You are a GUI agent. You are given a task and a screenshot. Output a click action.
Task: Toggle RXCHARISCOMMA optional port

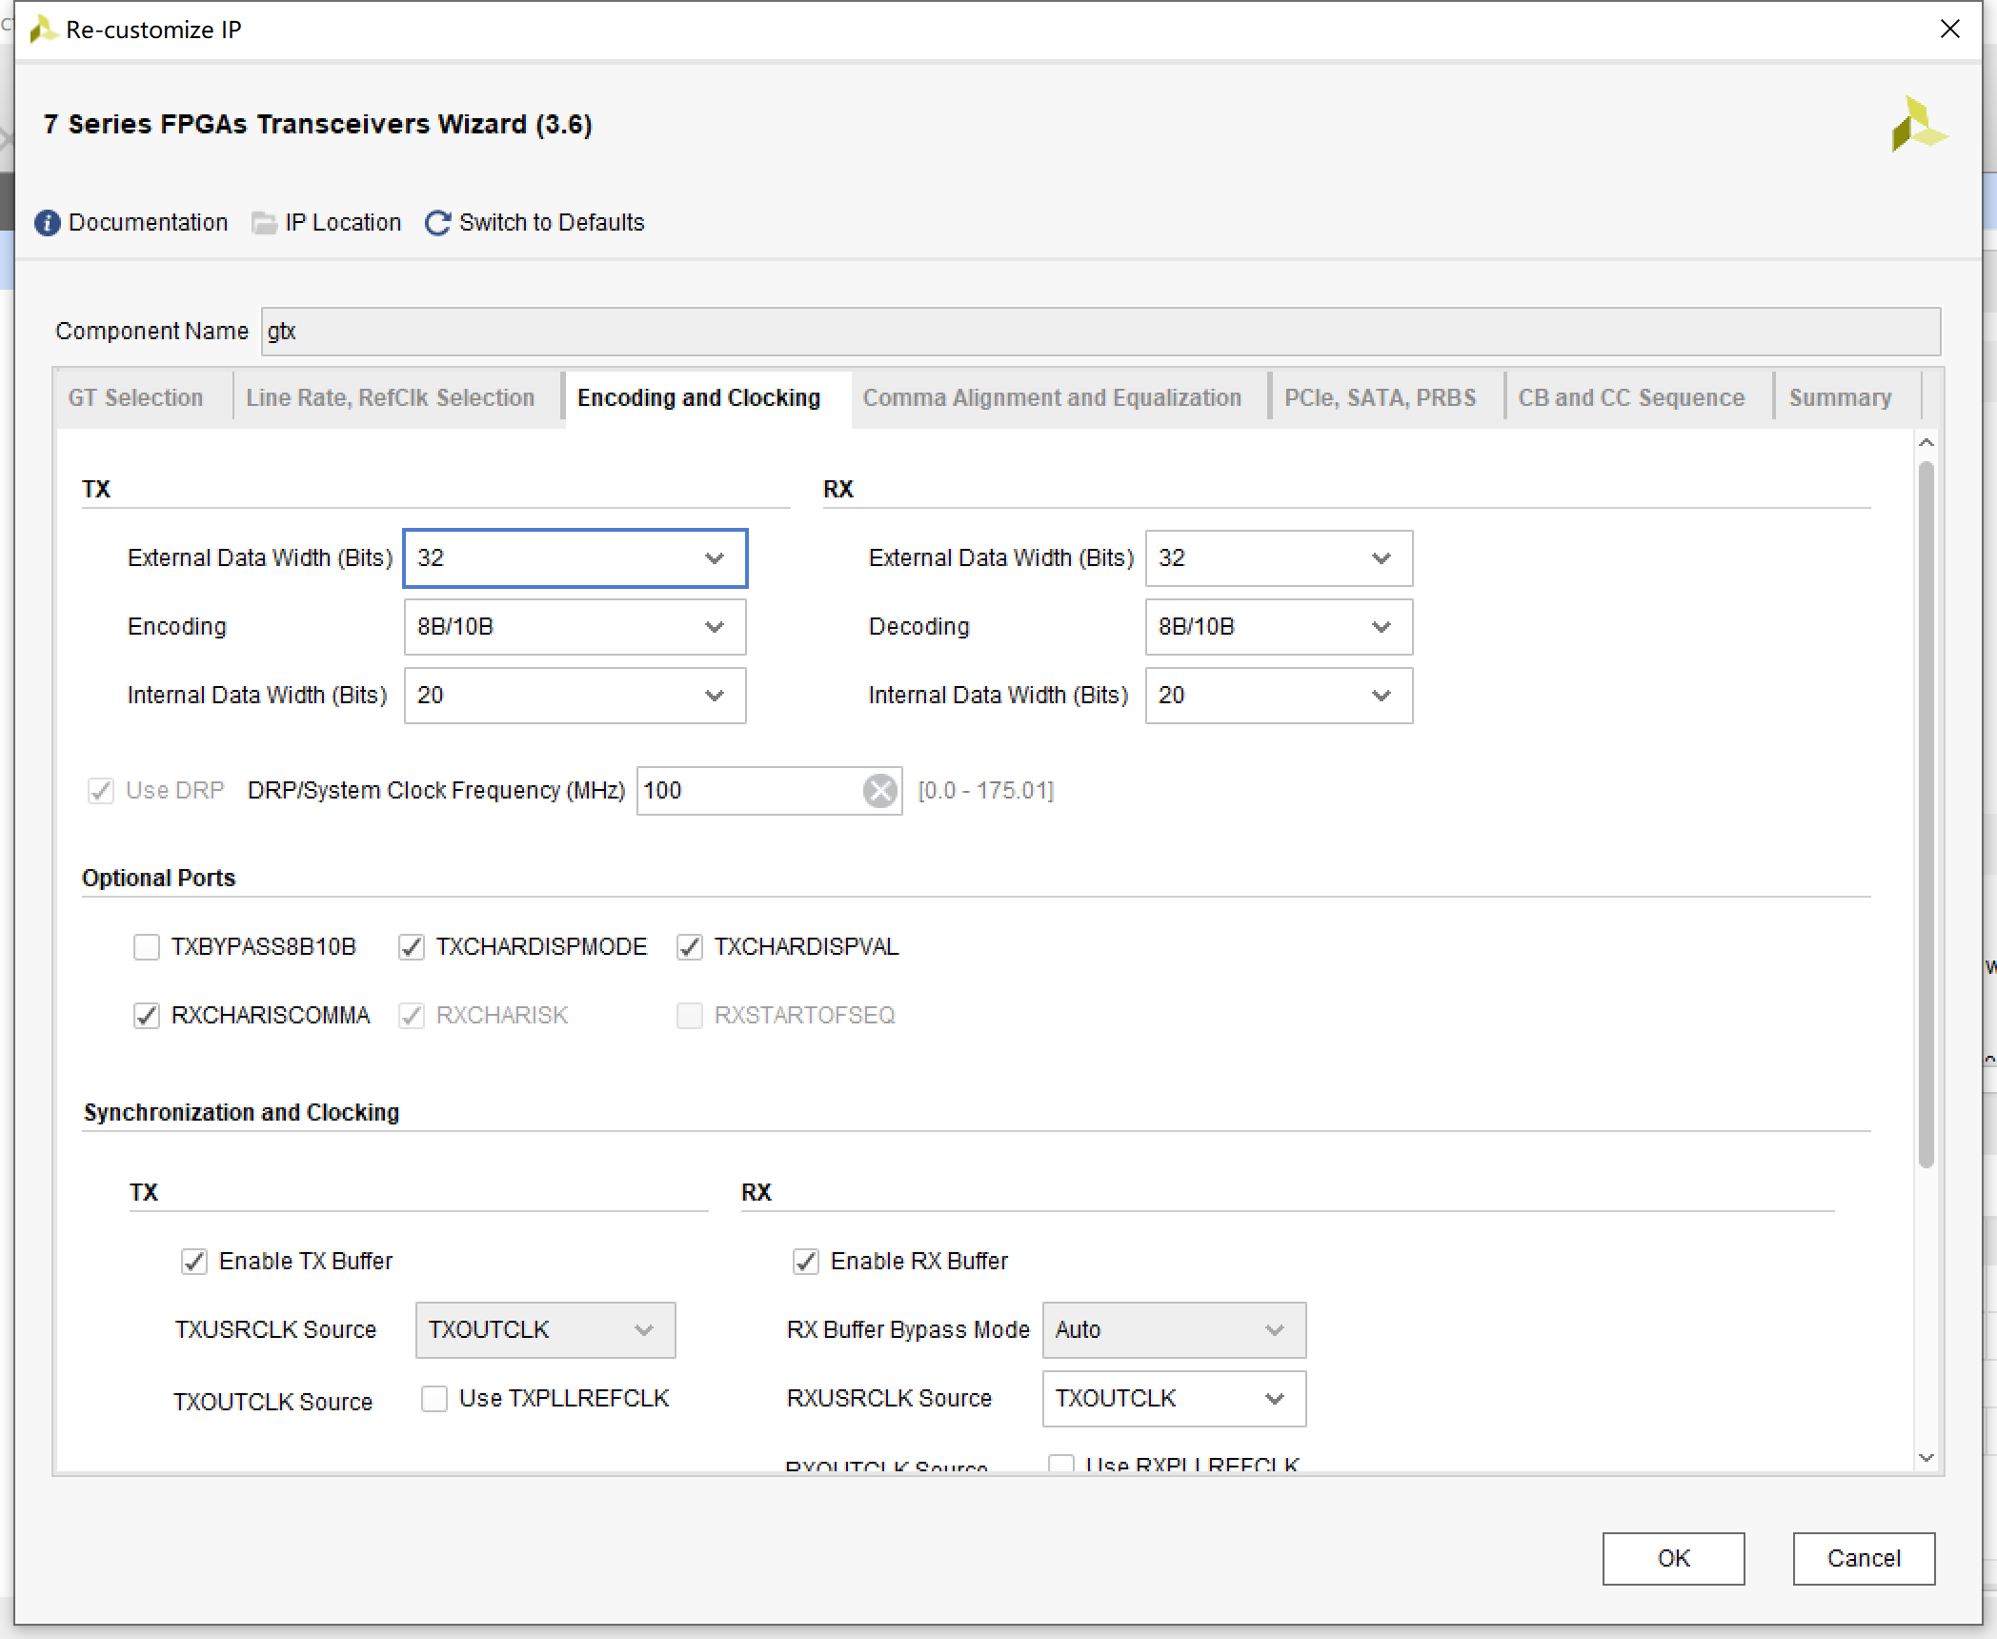click(x=147, y=1016)
